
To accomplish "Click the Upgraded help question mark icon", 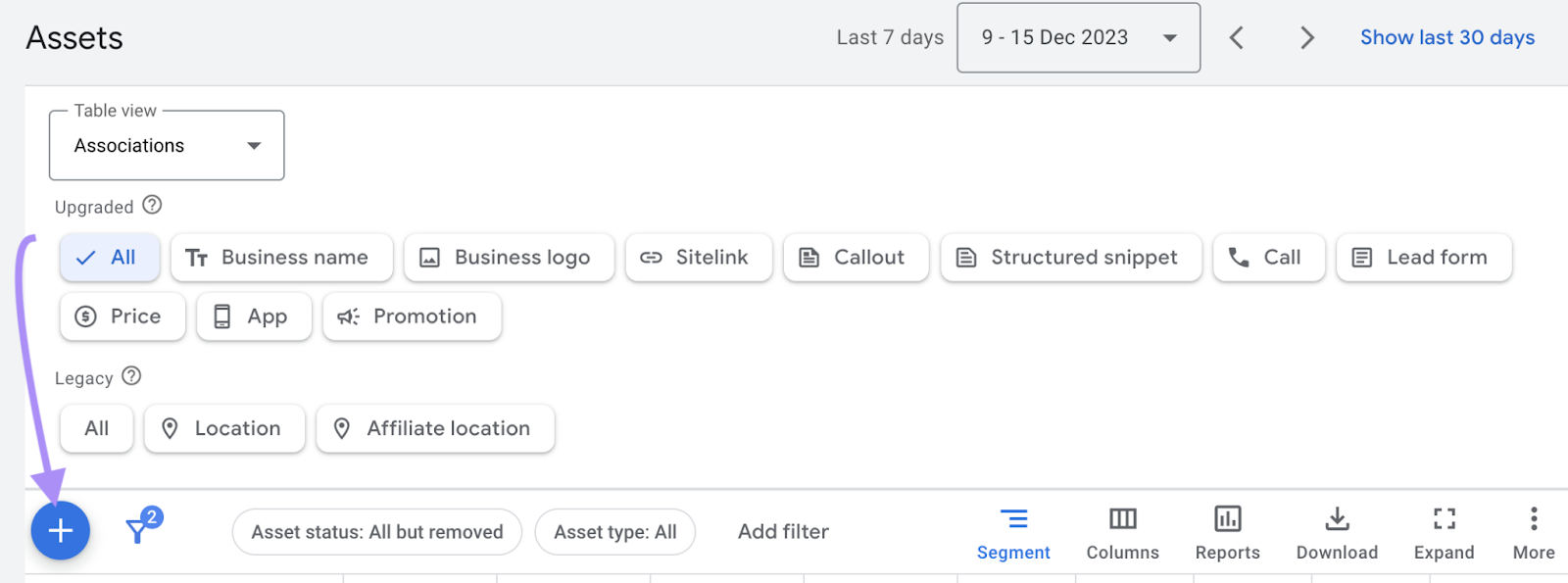I will (151, 205).
